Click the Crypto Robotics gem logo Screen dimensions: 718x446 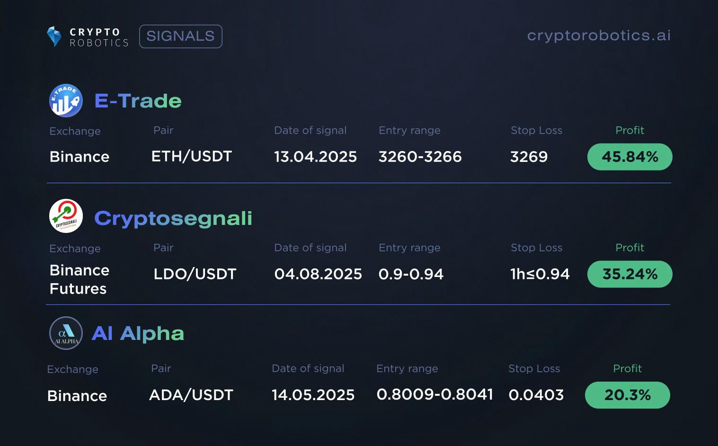click(x=54, y=36)
